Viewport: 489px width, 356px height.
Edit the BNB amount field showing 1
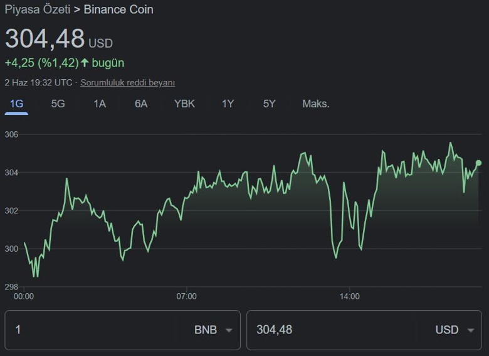(92, 330)
